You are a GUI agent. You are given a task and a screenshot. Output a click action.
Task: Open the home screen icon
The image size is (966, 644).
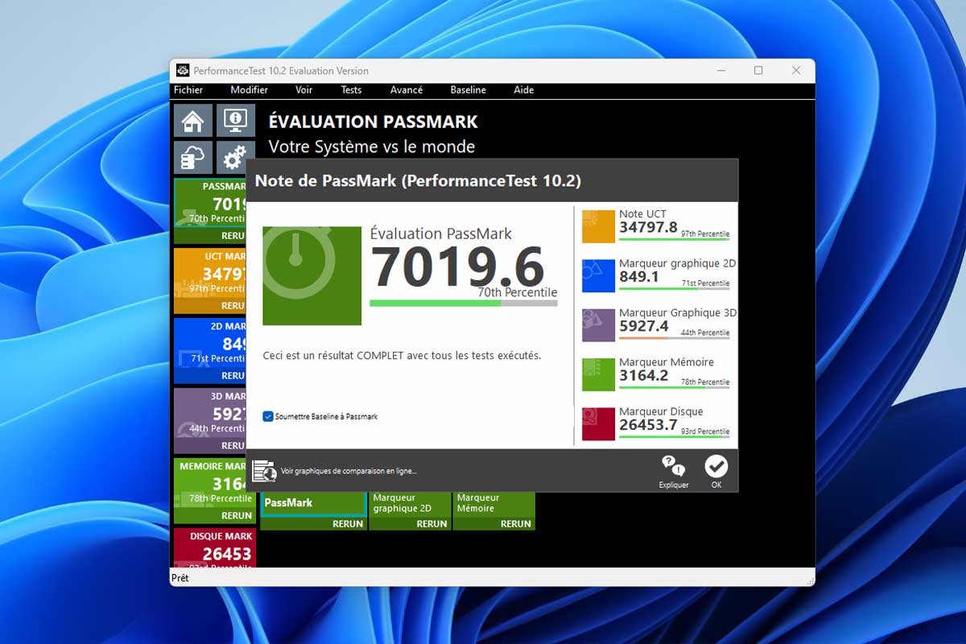tap(193, 121)
